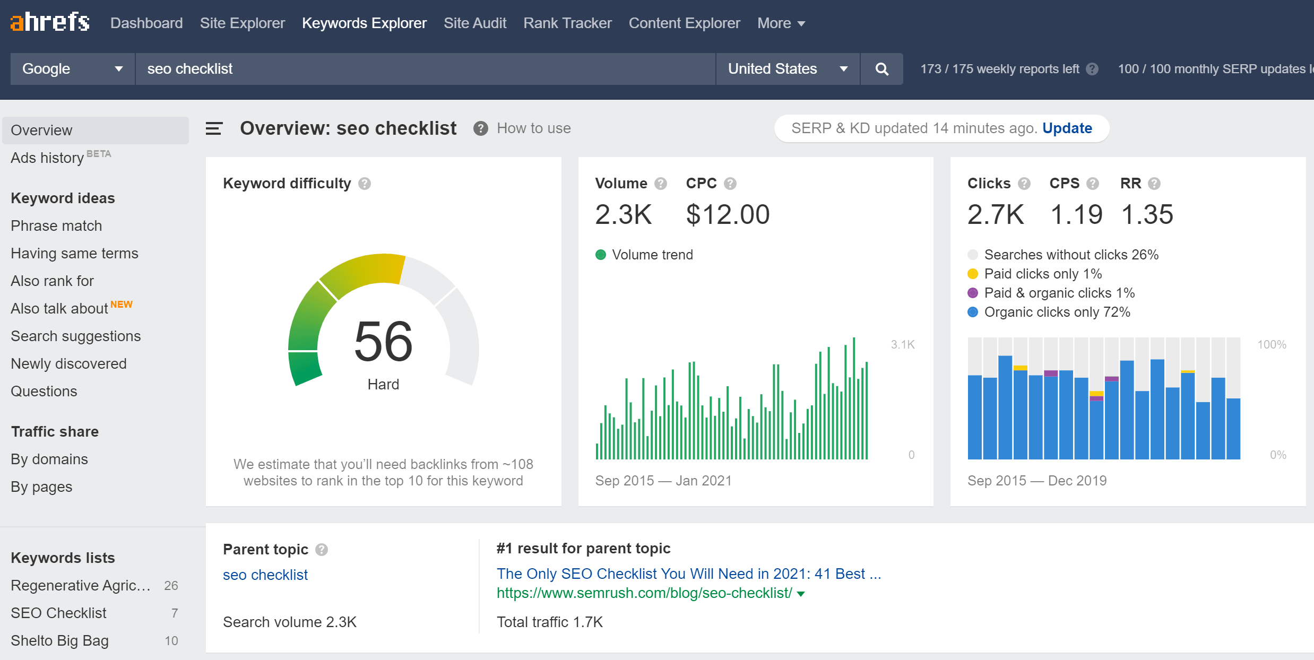The height and width of the screenshot is (660, 1314).
Task: Click the seo checklist keyword input field
Action: click(x=425, y=69)
